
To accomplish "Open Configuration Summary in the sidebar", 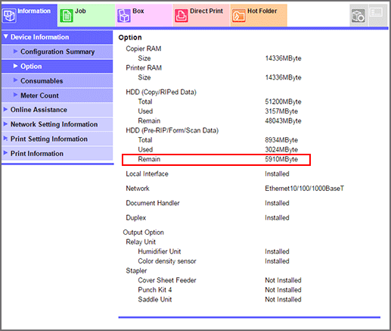I will (x=57, y=52).
